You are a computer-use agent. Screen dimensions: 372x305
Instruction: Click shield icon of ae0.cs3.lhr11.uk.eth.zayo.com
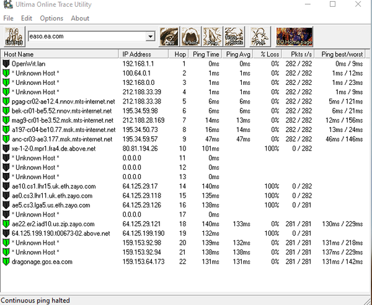pos(6,196)
